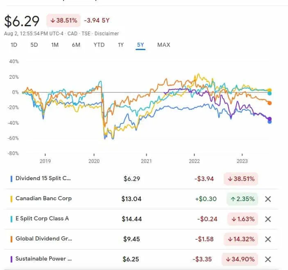Screen dimensions: 288x270
Task: Remove Sustainable Power comparison row
Action: click(x=268, y=259)
